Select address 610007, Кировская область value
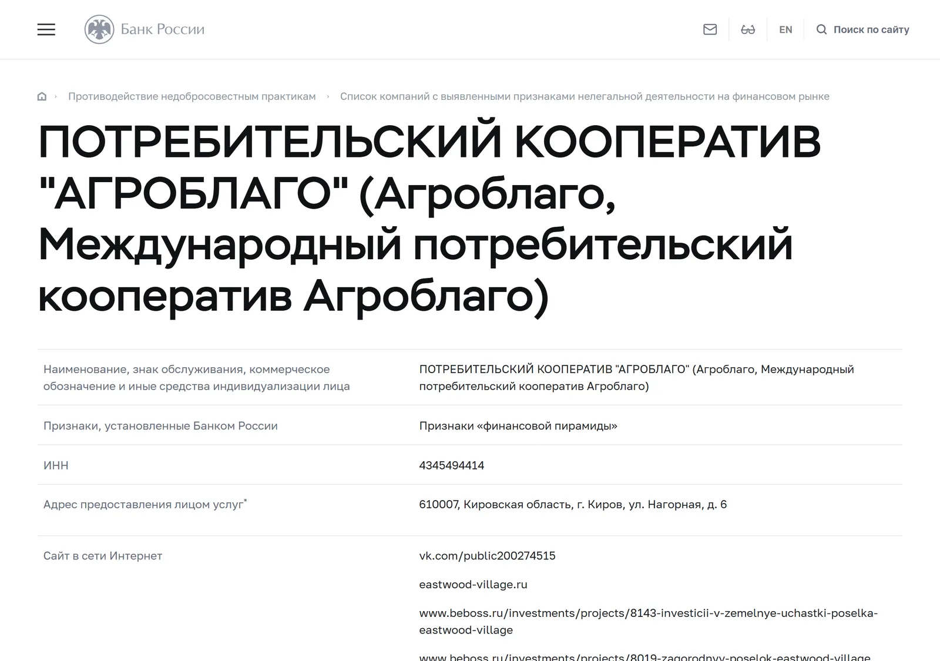Viewport: 940px width, 661px height. point(573,504)
